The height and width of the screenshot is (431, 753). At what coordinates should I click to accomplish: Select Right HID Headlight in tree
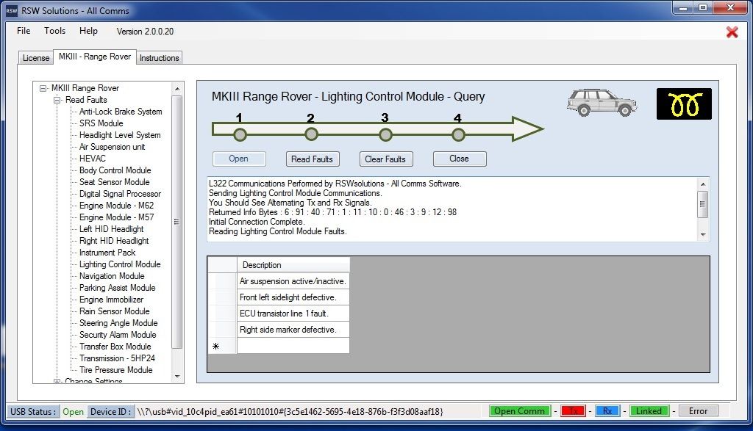pos(114,241)
